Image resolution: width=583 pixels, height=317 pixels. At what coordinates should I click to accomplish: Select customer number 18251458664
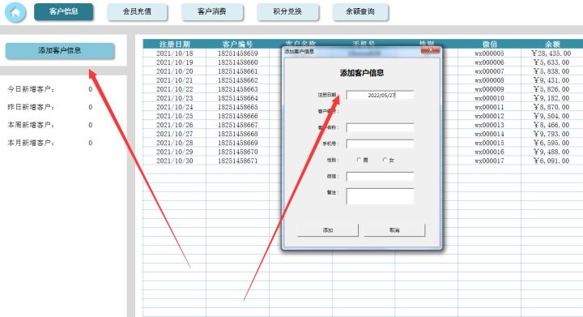[x=237, y=98]
